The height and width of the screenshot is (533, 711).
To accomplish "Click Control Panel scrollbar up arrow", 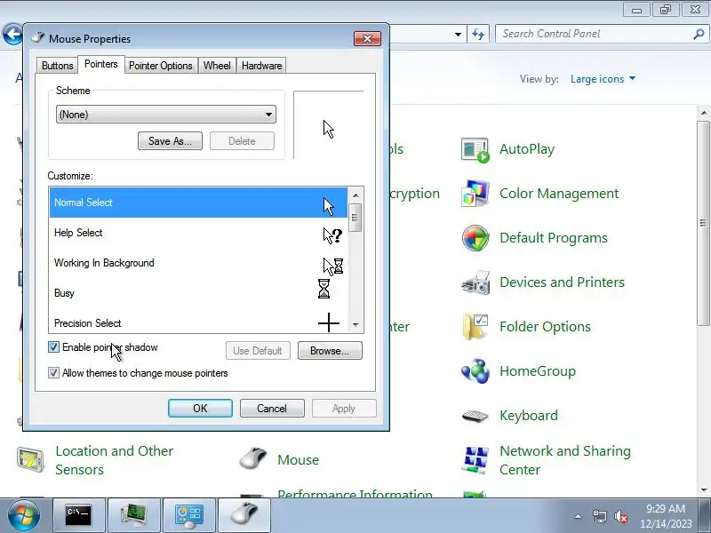I will tap(704, 113).
